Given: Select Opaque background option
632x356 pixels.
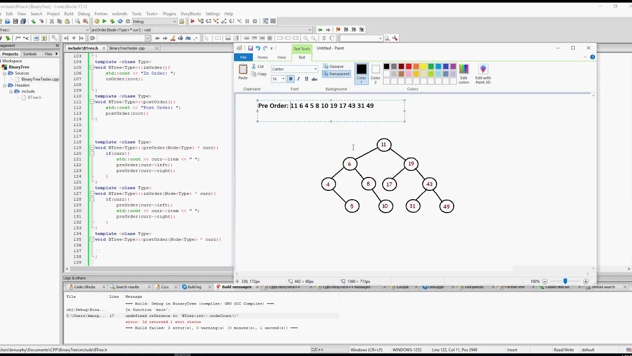Looking at the screenshot, I should click(333, 66).
